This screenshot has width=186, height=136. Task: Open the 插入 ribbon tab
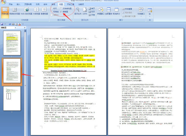[19, 5]
